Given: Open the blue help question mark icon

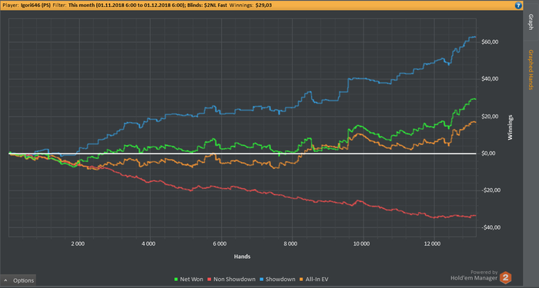Looking at the screenshot, I should [x=518, y=5].
